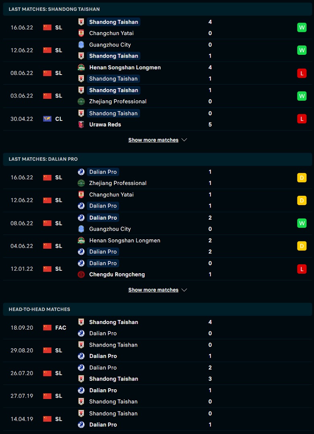Click the yellow D badge for 16.06.22 Dalian match
The width and height of the screenshot is (314, 434).
point(302,177)
